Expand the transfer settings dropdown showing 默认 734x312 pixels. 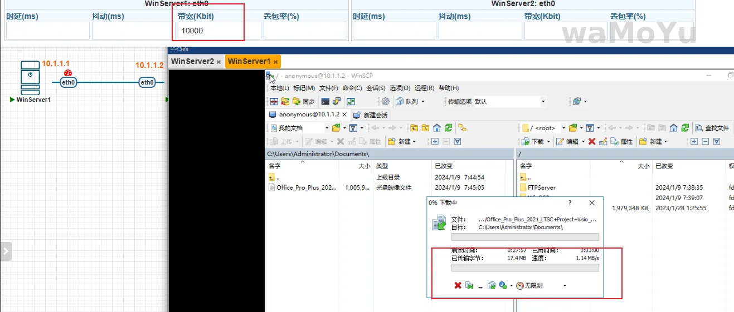[x=543, y=102]
